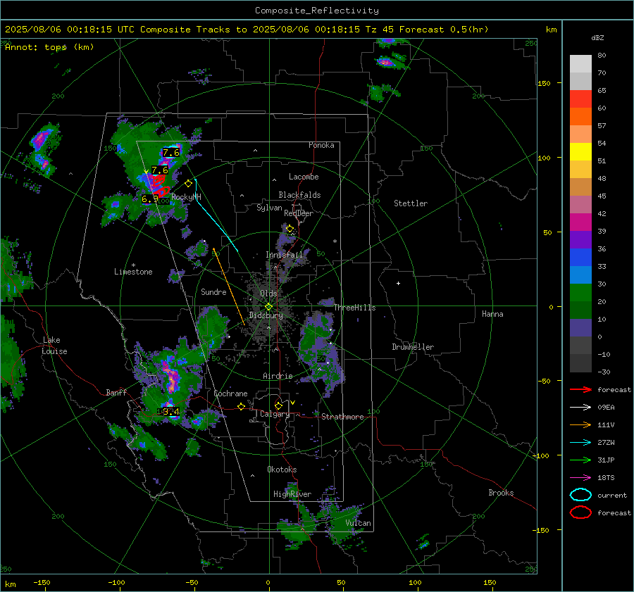Click the RedDeer city label

[x=299, y=213]
